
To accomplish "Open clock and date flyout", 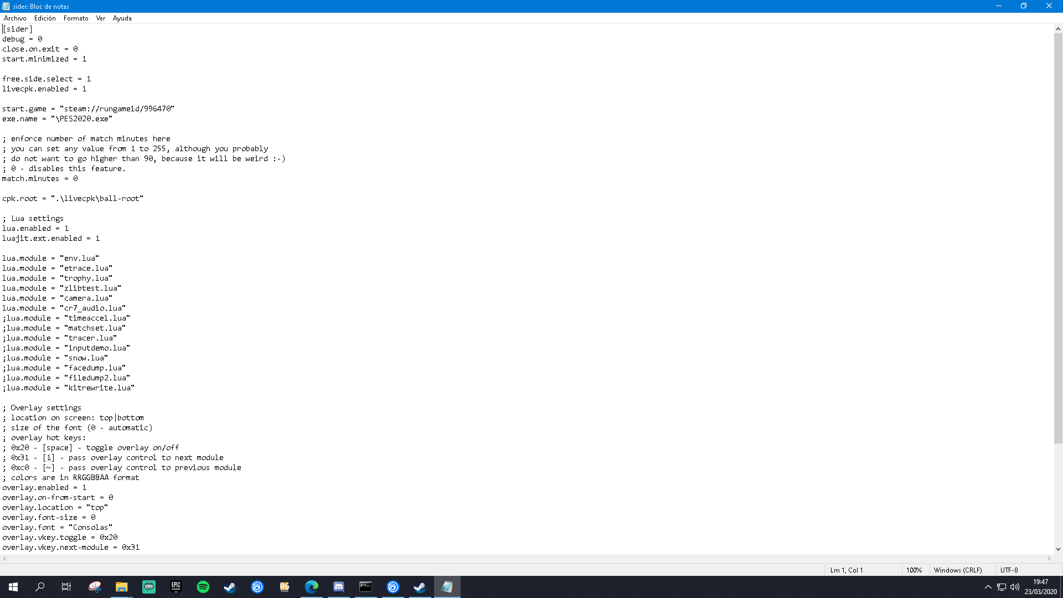I will pos(1040,587).
